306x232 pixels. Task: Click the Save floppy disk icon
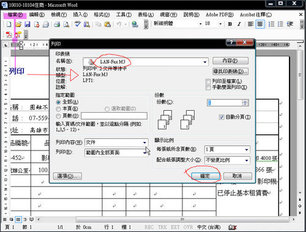28,24
